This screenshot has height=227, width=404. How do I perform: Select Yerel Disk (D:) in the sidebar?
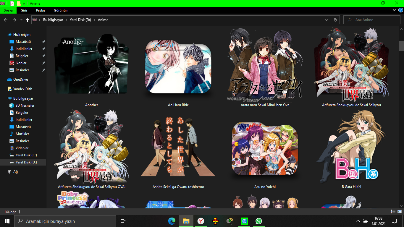click(x=23, y=162)
